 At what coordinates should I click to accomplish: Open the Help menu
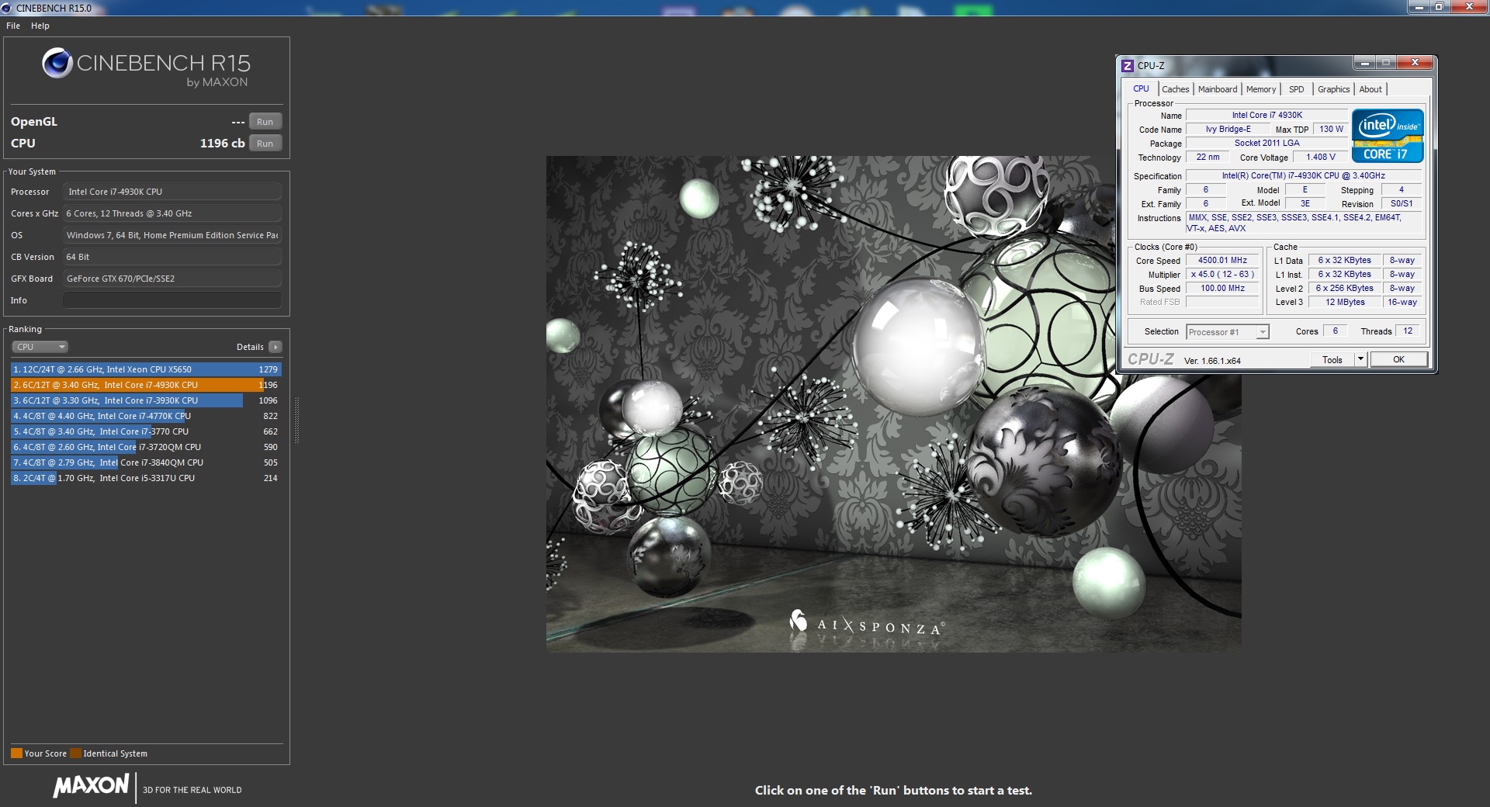(40, 26)
